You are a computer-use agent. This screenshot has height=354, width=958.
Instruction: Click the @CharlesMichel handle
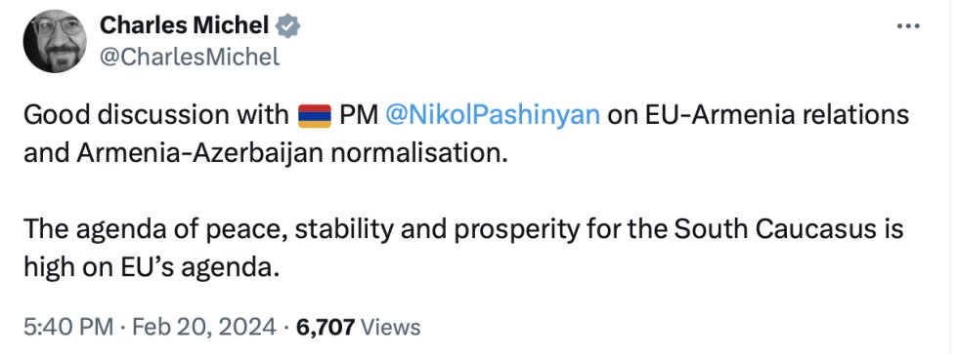coord(189,58)
